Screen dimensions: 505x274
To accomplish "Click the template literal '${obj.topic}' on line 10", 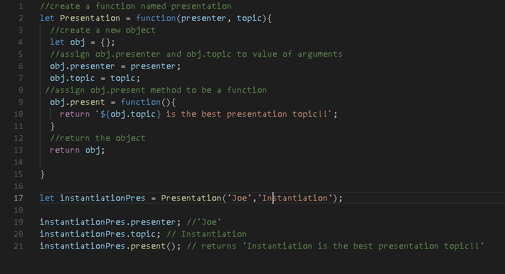I will coord(130,114).
